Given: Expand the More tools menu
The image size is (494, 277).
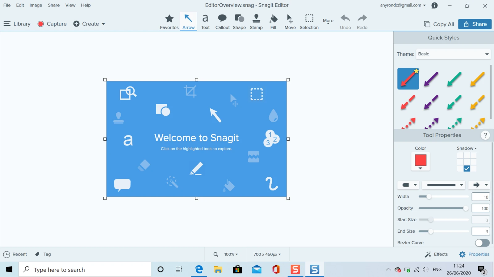Looking at the screenshot, I should point(328,21).
